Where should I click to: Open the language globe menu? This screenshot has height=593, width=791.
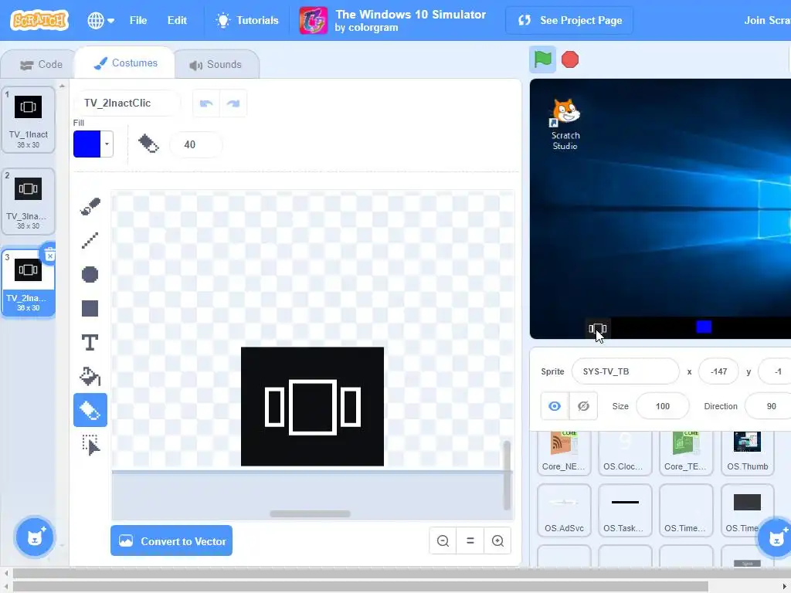pos(100,20)
